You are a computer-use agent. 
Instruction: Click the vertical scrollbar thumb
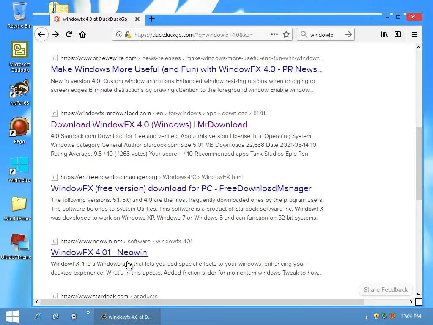(419, 164)
